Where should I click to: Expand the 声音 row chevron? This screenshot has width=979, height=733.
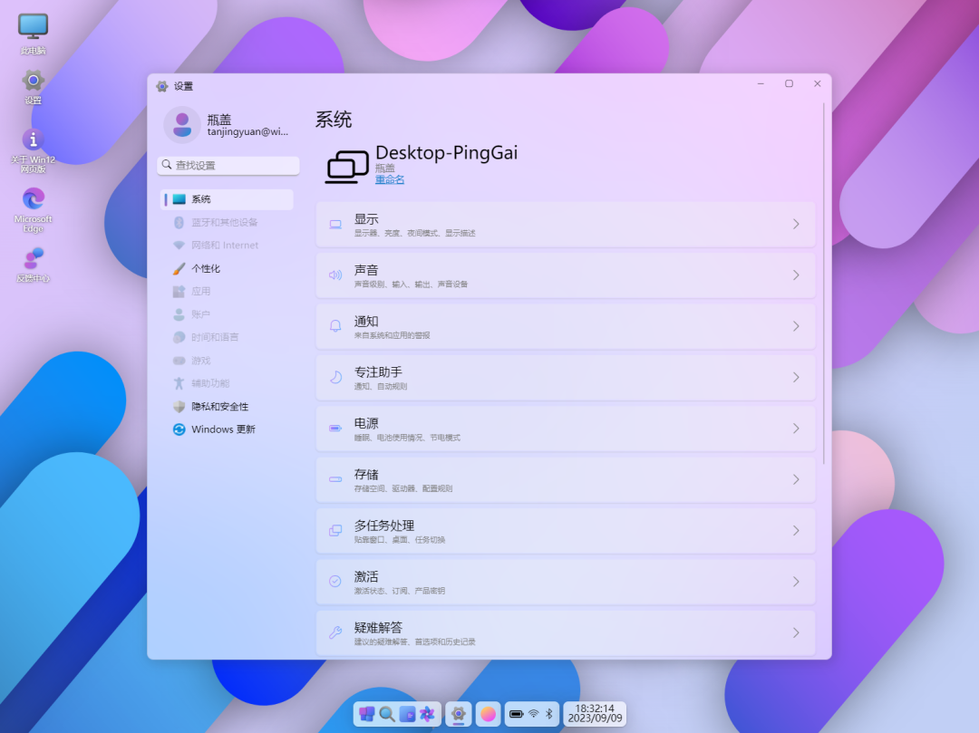[x=796, y=275]
